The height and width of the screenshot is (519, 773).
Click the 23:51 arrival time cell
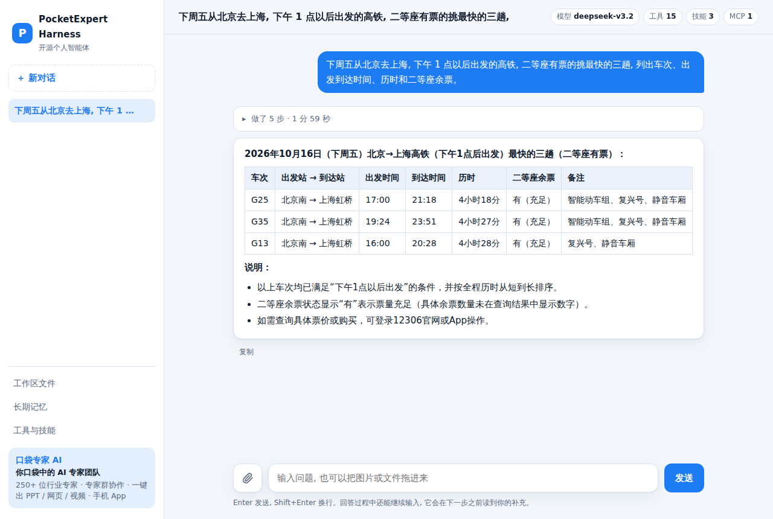coord(429,221)
